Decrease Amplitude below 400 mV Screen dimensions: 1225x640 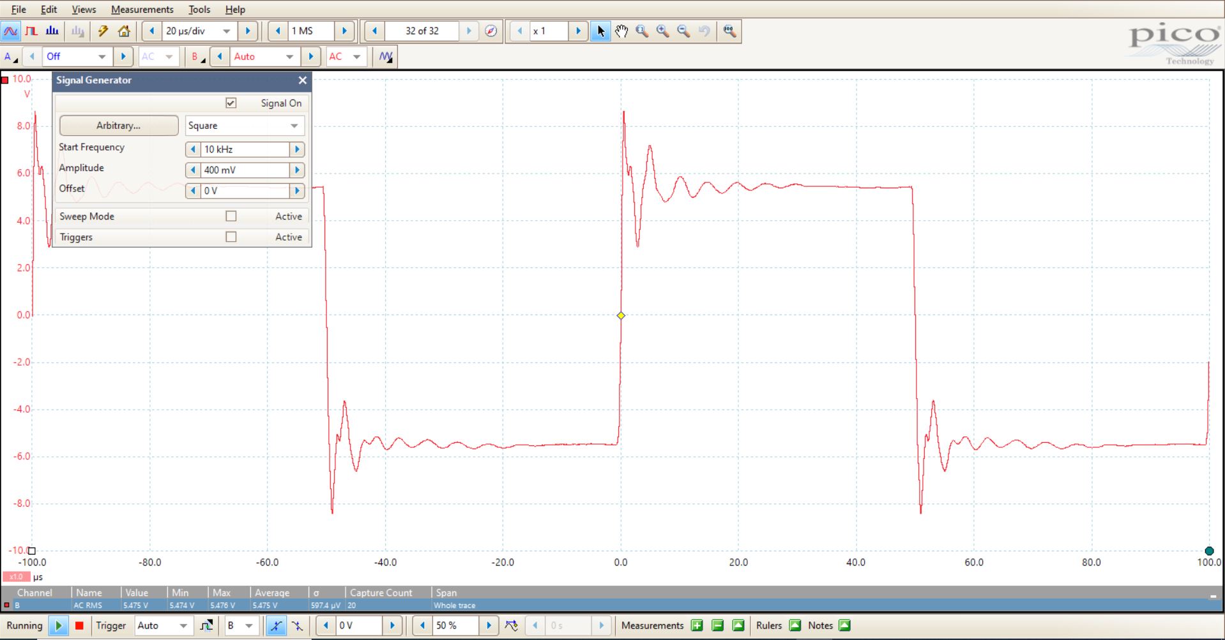click(x=193, y=170)
